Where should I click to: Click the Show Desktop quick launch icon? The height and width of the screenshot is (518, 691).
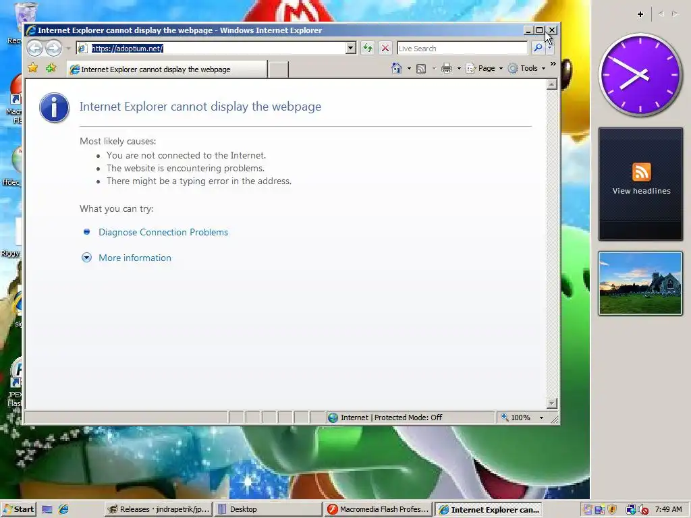point(47,510)
